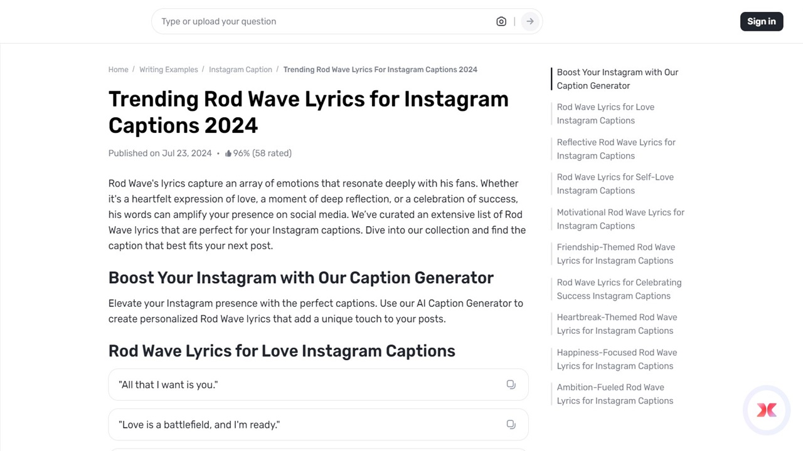803x451 pixels.
Task: Open the Instagram Caption breadcrumb
Action: 240,70
